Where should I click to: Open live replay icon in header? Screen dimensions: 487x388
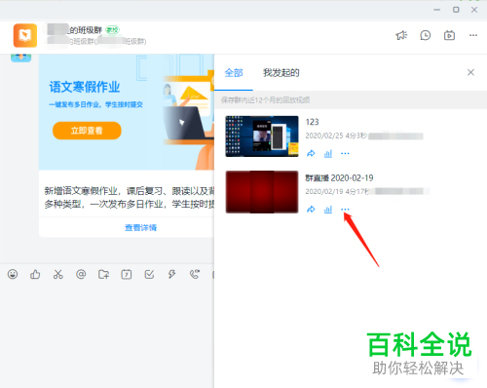tap(449, 35)
